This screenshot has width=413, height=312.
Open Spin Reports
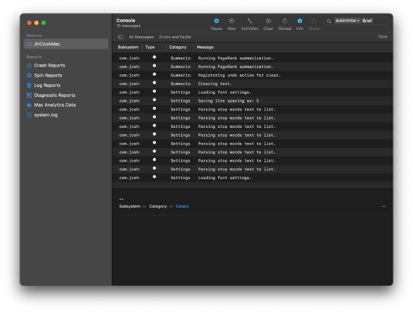click(x=48, y=76)
